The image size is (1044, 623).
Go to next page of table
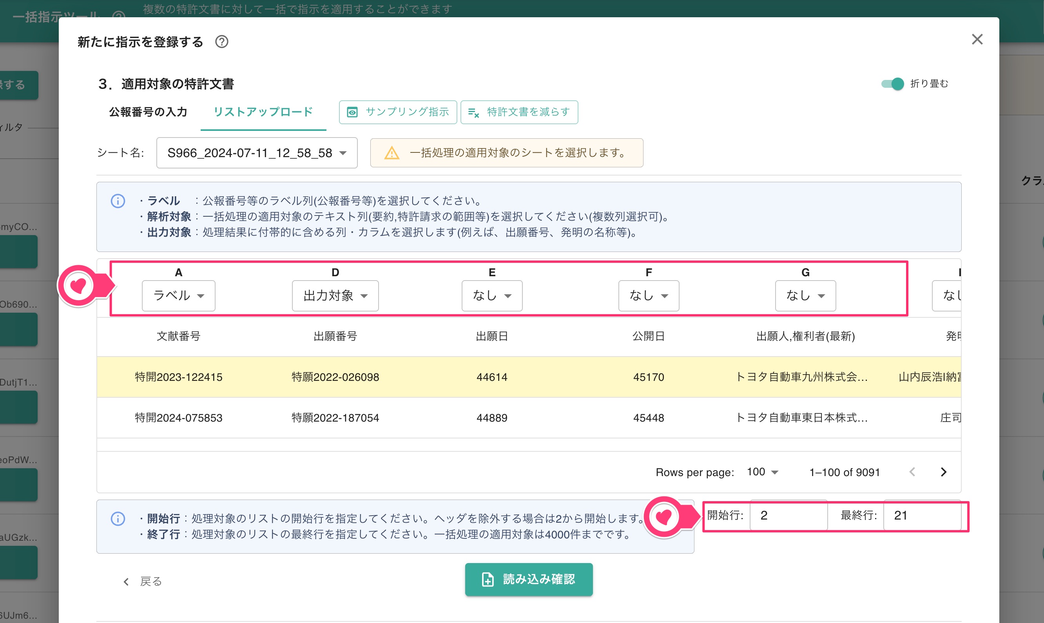[944, 472]
